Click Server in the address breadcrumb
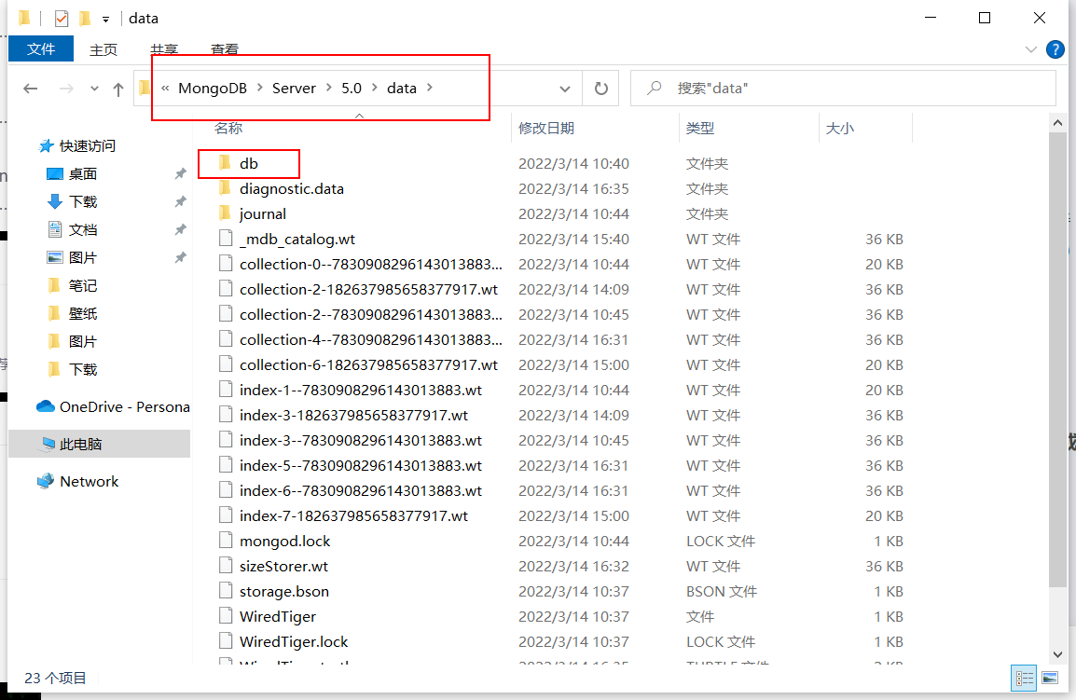The image size is (1076, 700). coord(294,89)
